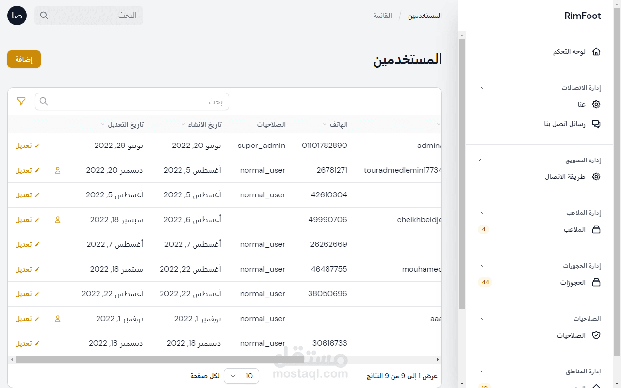This screenshot has width=621, height=388.
Task: Open the per-page 10 dropdown
Action: pyautogui.click(x=241, y=376)
